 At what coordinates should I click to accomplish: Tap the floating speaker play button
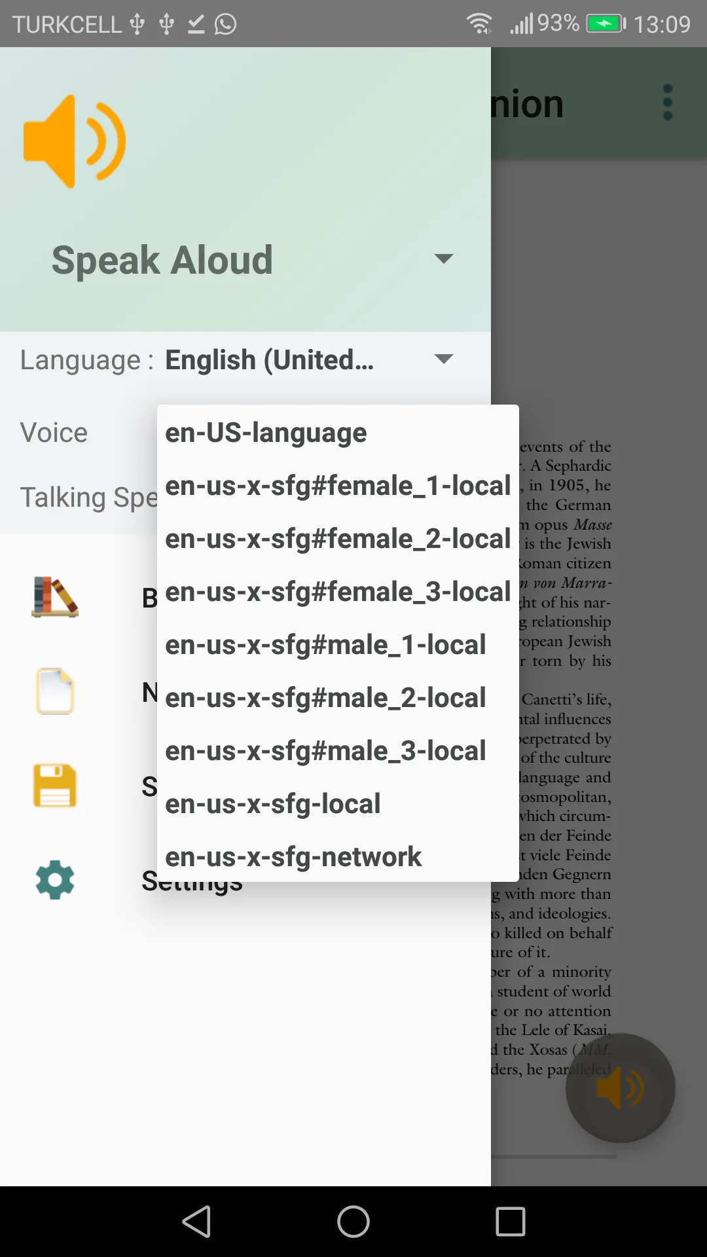pyautogui.click(x=620, y=1088)
